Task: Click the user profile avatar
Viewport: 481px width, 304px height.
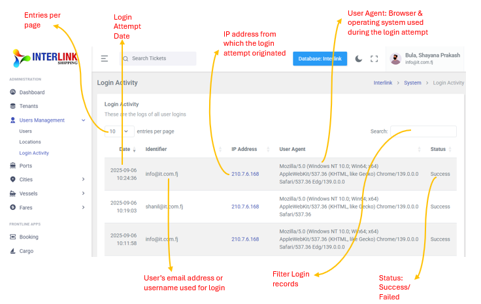Action: [395, 59]
